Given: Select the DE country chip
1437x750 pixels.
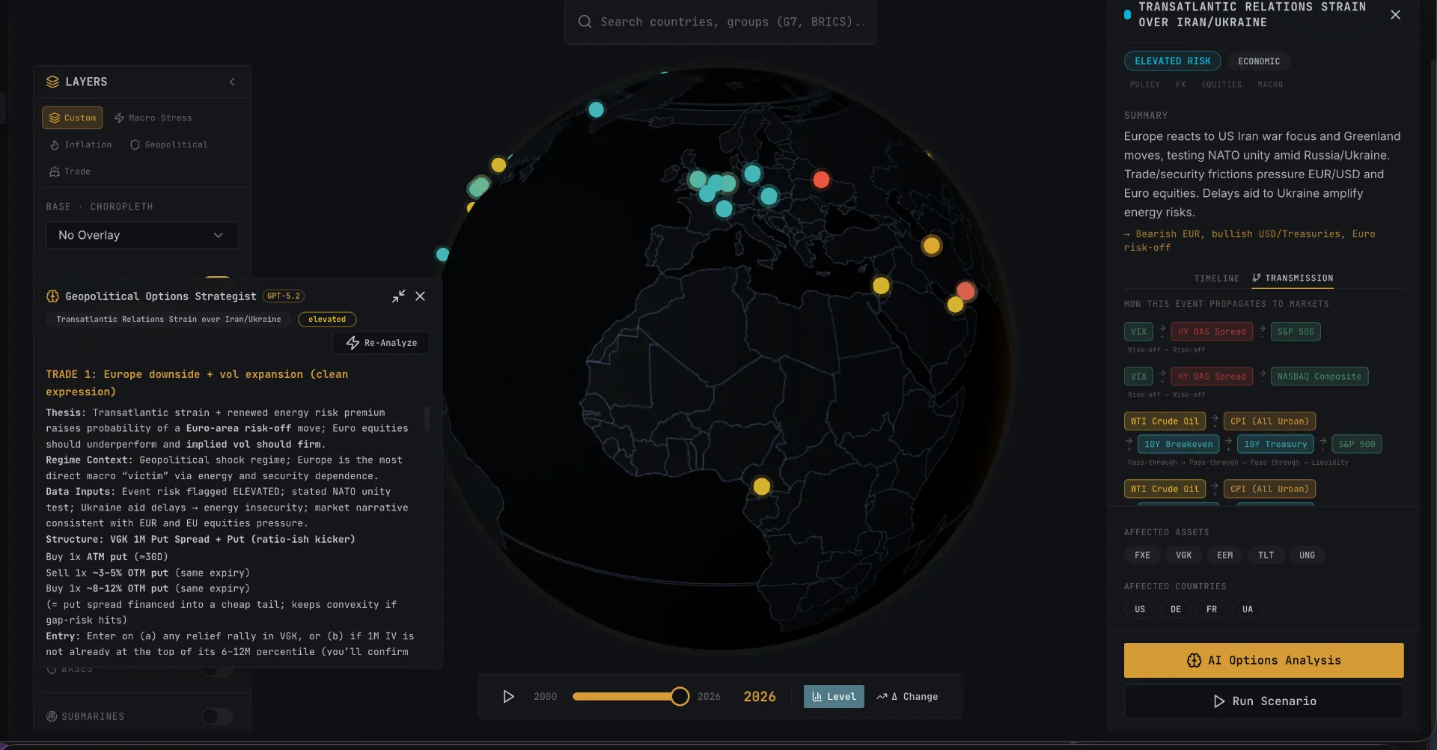Looking at the screenshot, I should pyautogui.click(x=1175, y=609).
